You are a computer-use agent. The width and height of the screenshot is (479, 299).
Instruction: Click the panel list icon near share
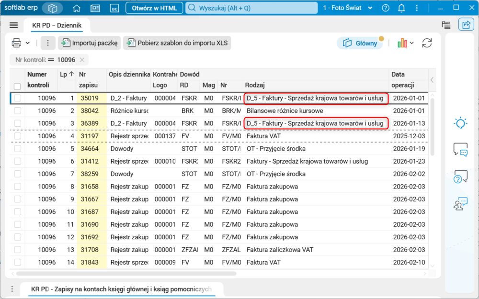pyautogui.click(x=446, y=25)
